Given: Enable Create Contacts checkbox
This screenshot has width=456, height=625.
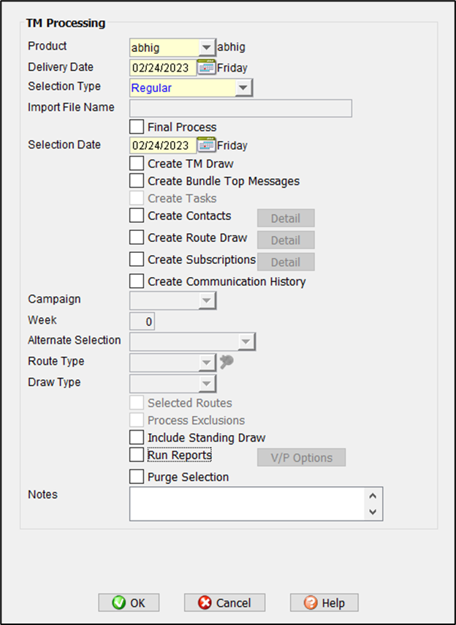Looking at the screenshot, I should tap(137, 216).
